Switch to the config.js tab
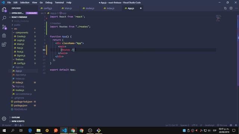The image size is (239, 134). 48,8
